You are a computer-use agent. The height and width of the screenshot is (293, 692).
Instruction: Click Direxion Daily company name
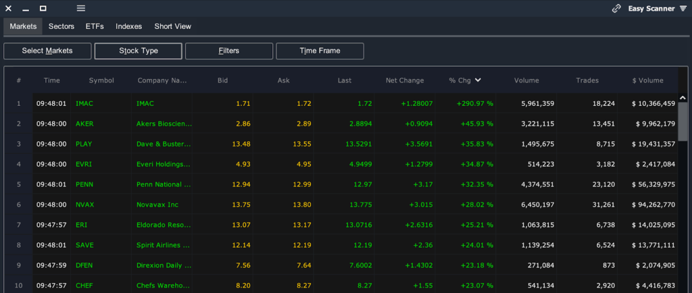[164, 265]
